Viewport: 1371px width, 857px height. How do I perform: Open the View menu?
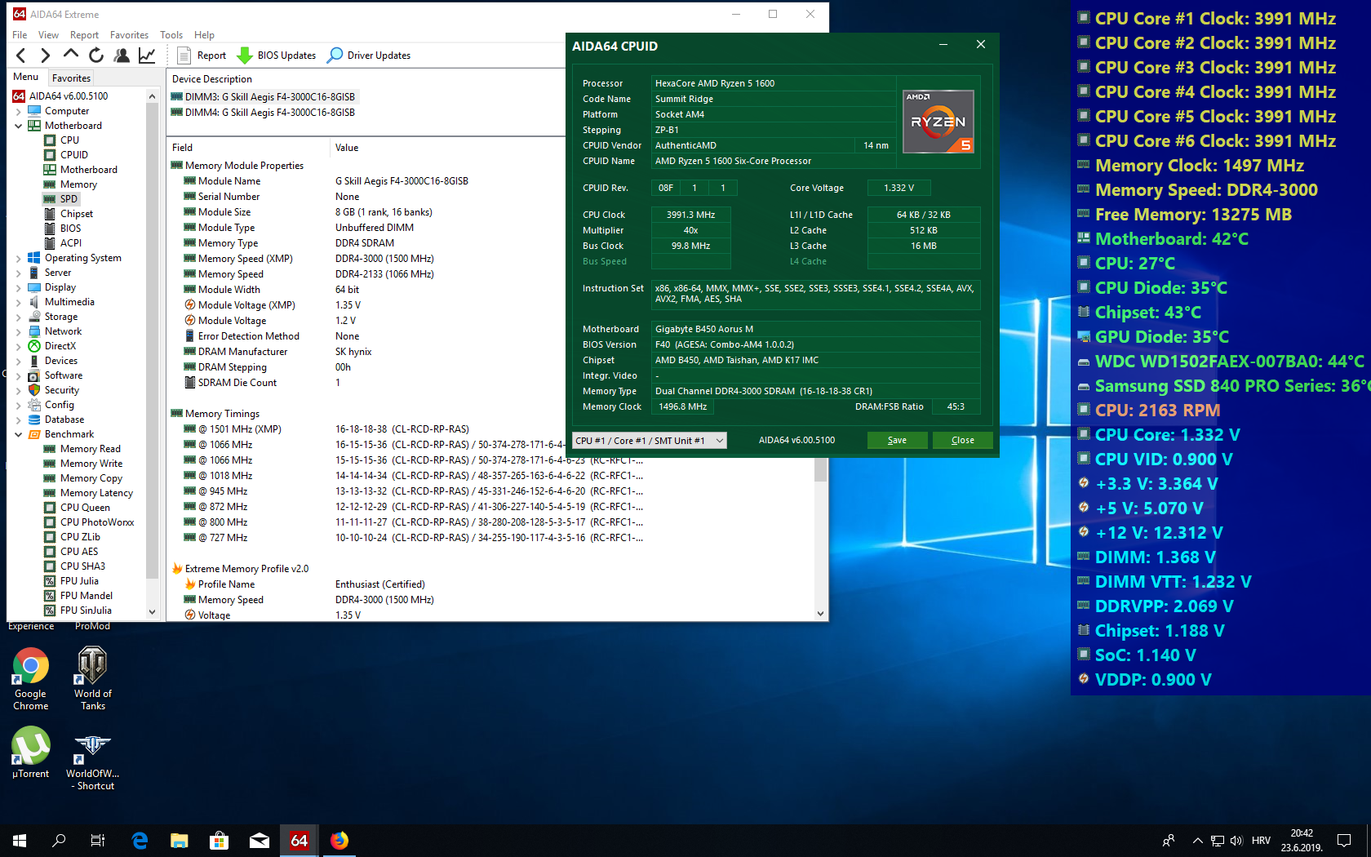point(48,35)
